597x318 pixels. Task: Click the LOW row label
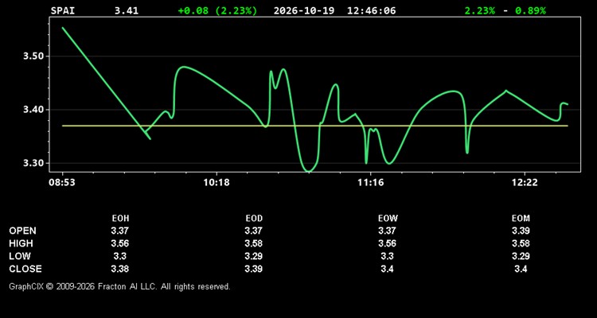click(x=20, y=256)
